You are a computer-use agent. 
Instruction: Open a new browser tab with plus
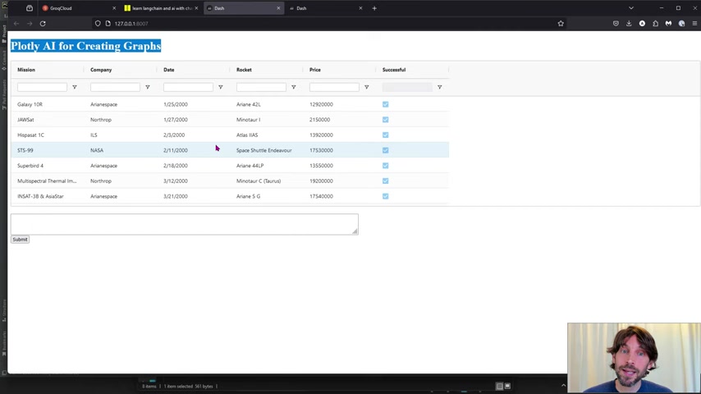point(374,8)
